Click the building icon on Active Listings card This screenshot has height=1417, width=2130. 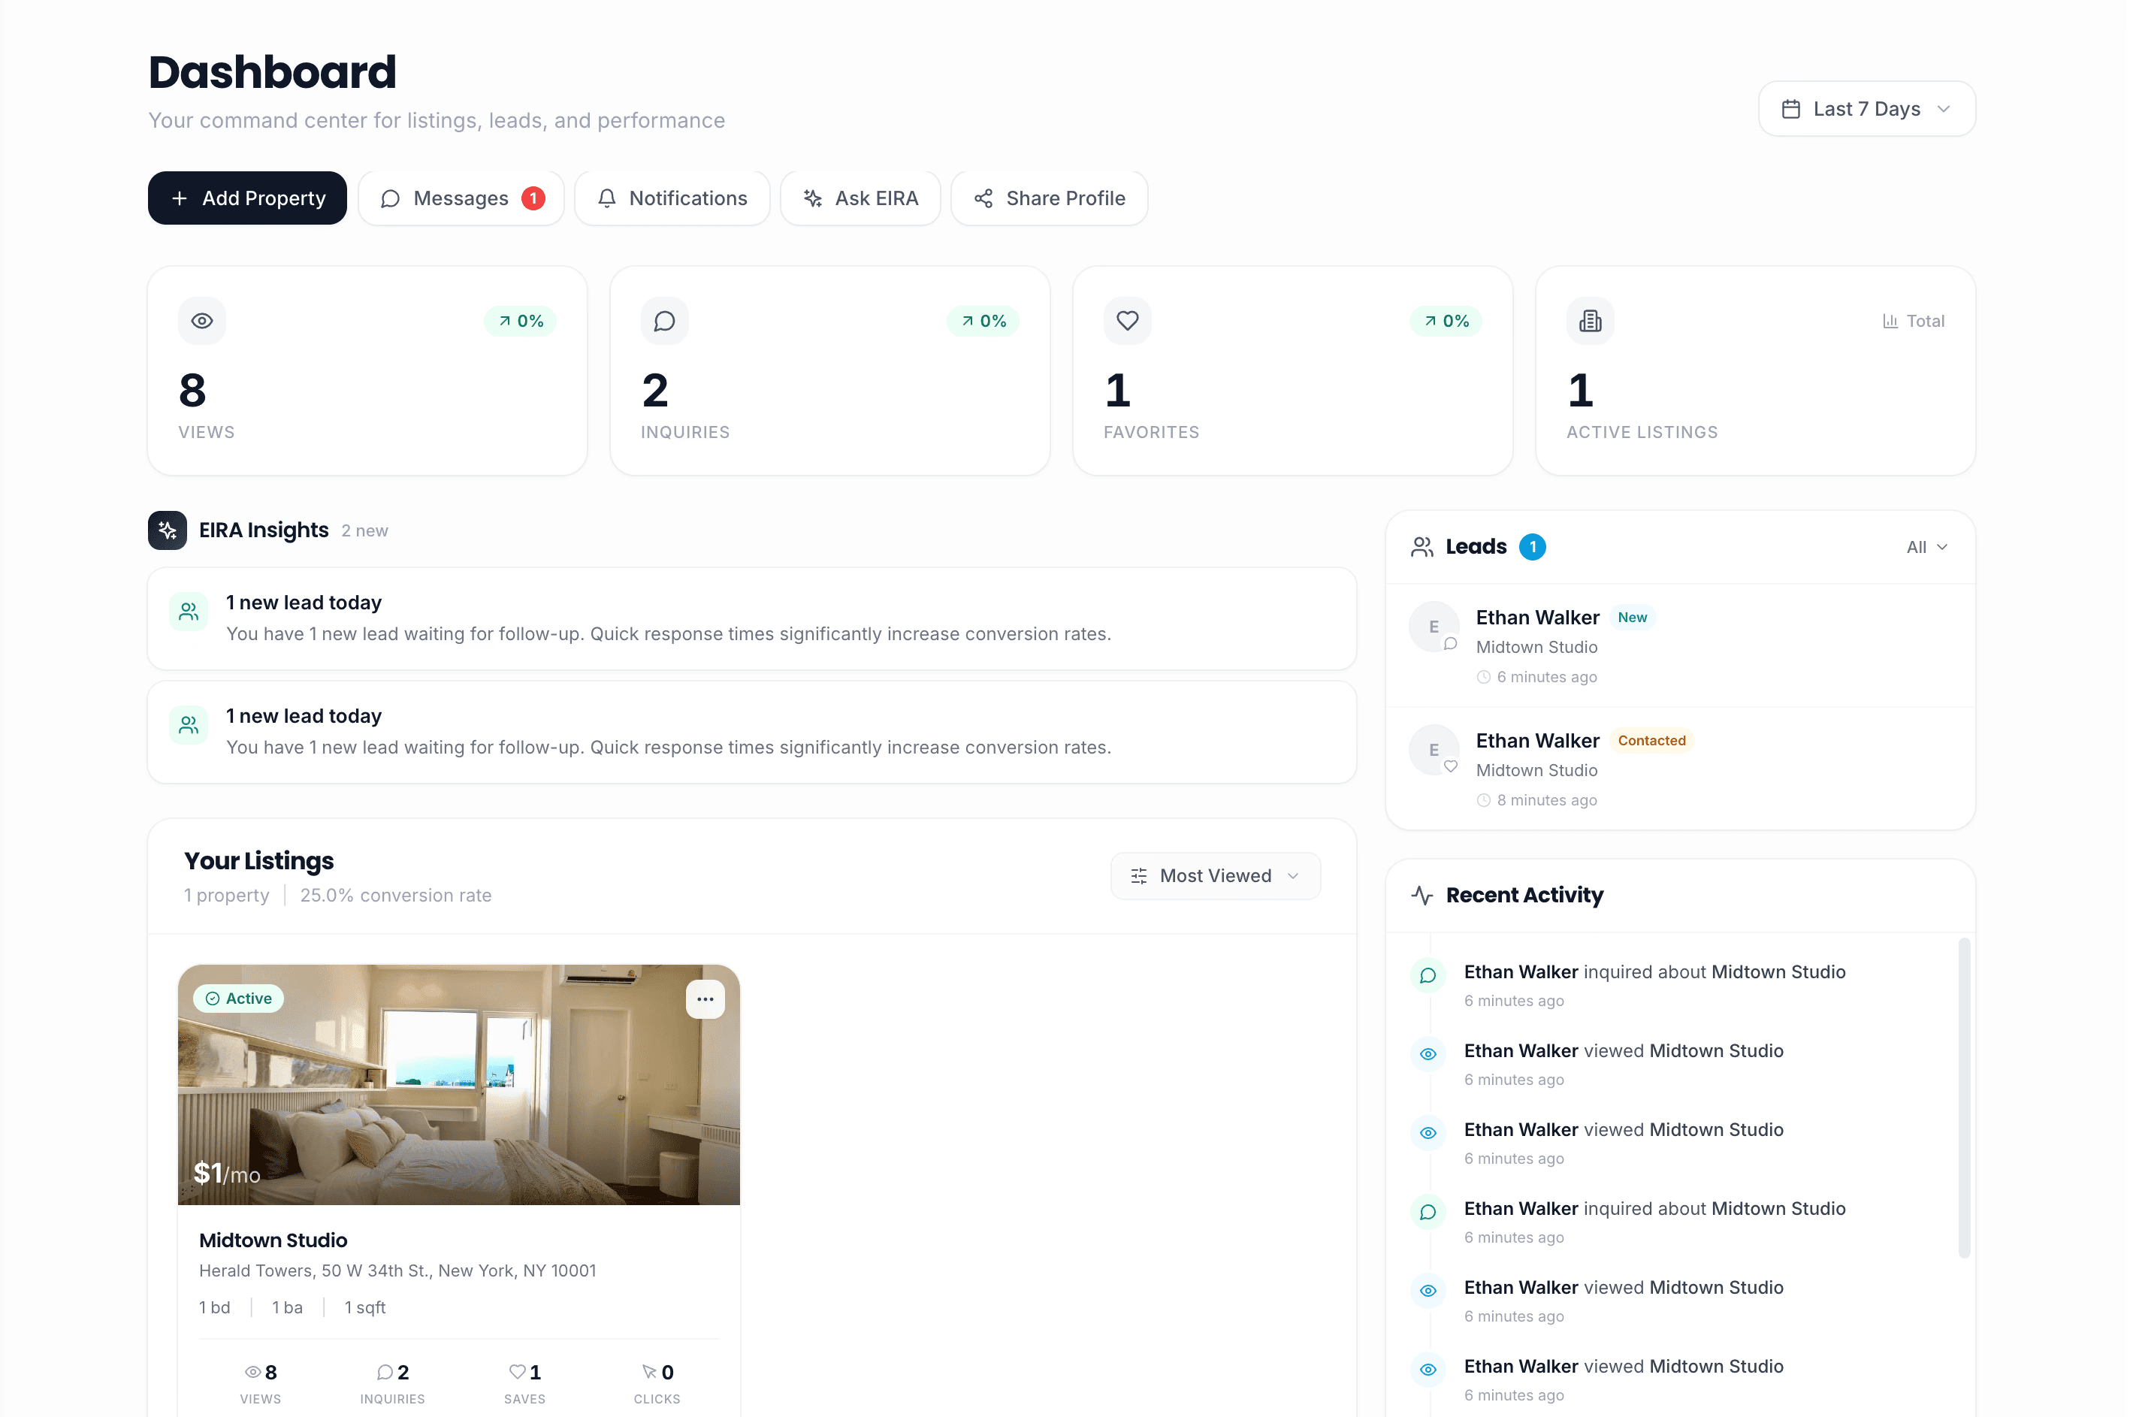click(1590, 321)
